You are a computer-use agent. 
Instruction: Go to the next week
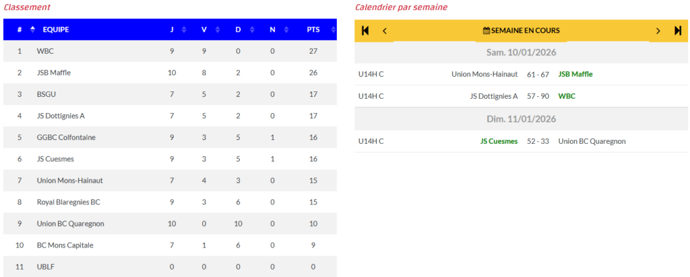pyautogui.click(x=658, y=30)
